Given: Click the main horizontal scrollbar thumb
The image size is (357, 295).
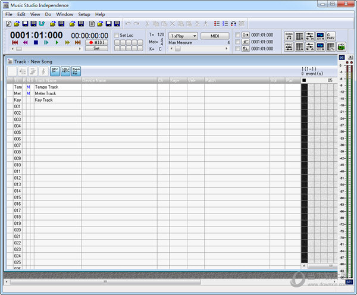Looking at the screenshot, I should [x=105, y=282].
